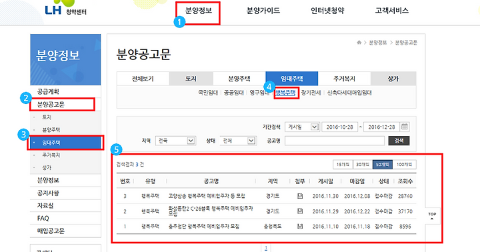Click the 검색 search button
This screenshot has width=480, height=252.
[399, 141]
